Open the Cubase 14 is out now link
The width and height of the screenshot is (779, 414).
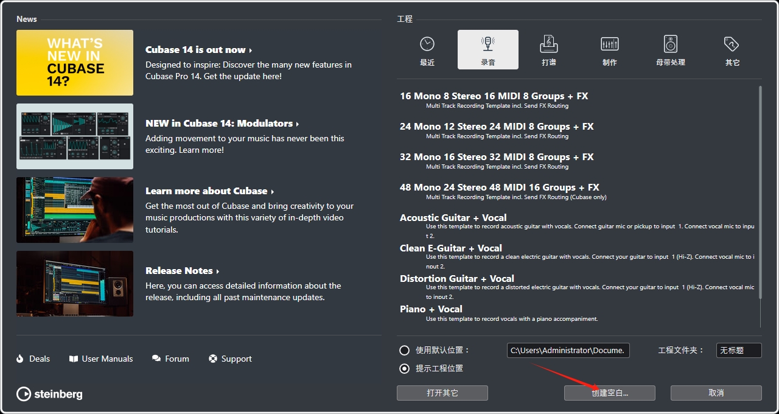point(198,50)
